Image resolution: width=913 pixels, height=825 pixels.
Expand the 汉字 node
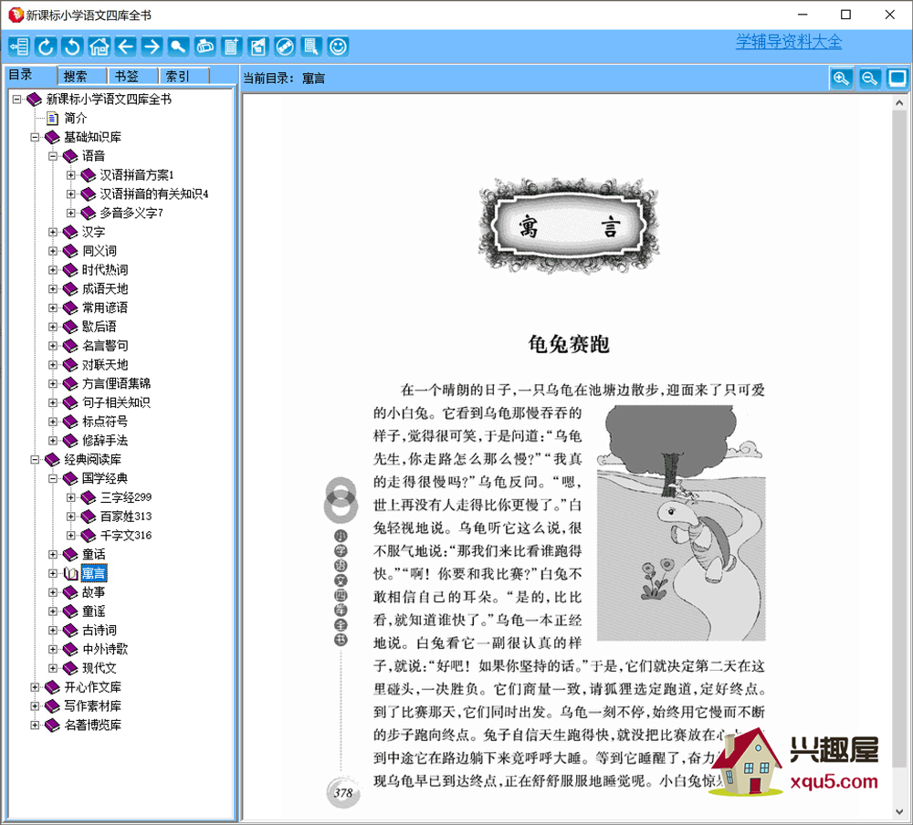(x=53, y=232)
